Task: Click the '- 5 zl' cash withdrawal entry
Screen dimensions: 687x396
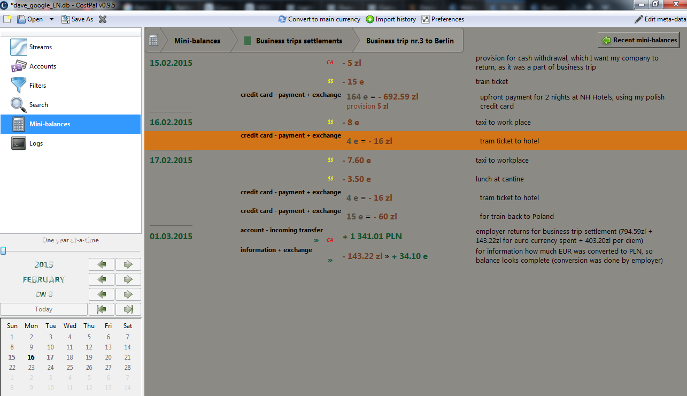Action: (x=352, y=63)
